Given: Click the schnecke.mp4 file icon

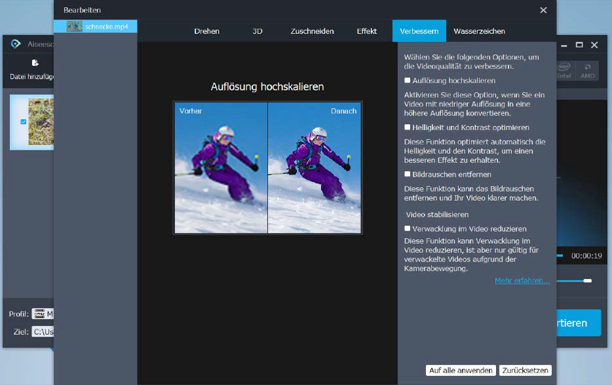Looking at the screenshot, I should (x=74, y=26).
